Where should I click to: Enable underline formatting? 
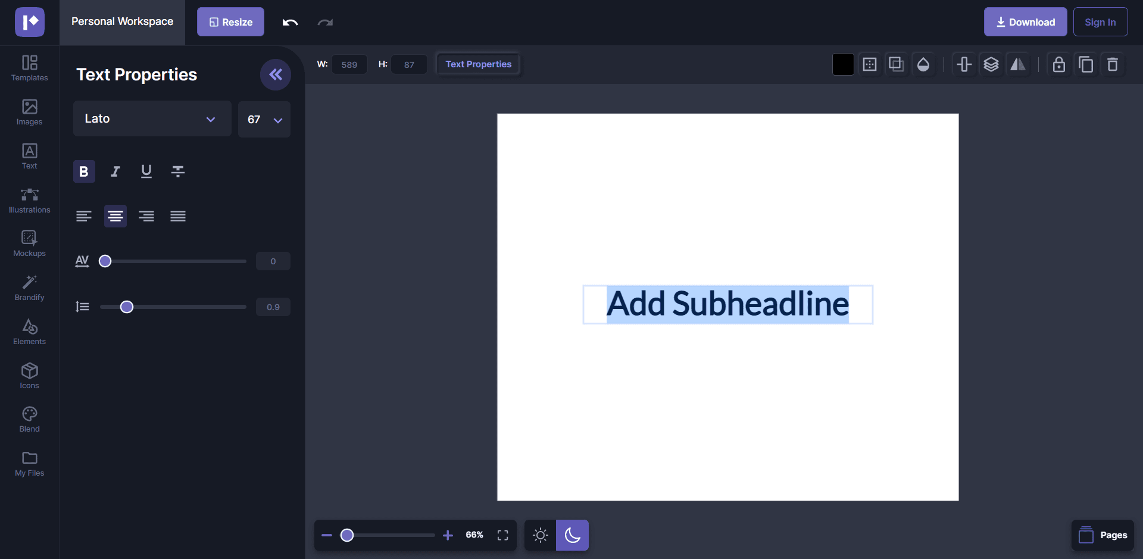coord(146,171)
